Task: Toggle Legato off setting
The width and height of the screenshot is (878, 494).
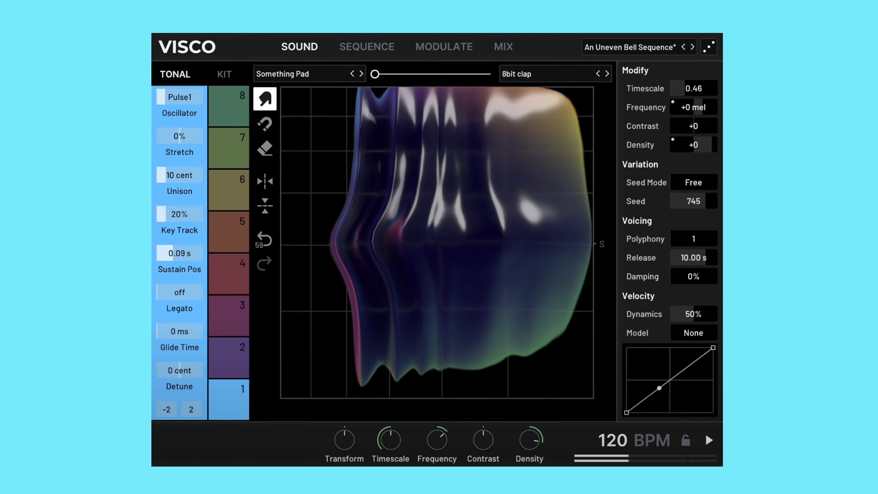Action: tap(179, 292)
